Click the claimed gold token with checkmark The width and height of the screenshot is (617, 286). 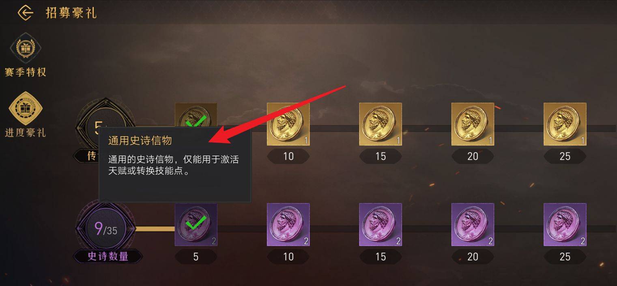click(196, 115)
